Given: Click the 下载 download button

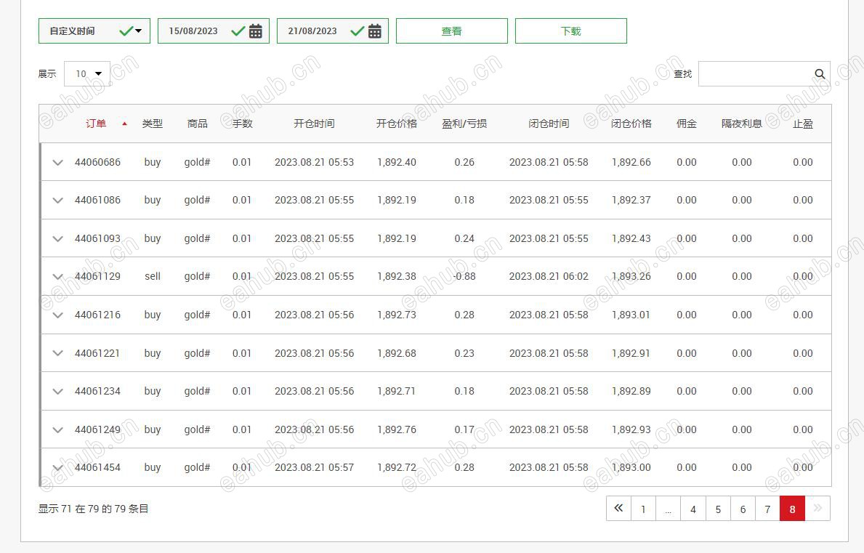Looking at the screenshot, I should pos(570,31).
